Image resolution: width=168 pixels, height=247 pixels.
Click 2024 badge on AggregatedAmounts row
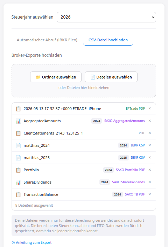tap(97, 121)
